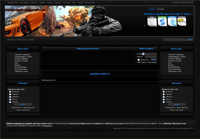Select 'Ужасно' in the right sidebar poll
Viewport: 200px width, 139px height.
coord(164,102)
